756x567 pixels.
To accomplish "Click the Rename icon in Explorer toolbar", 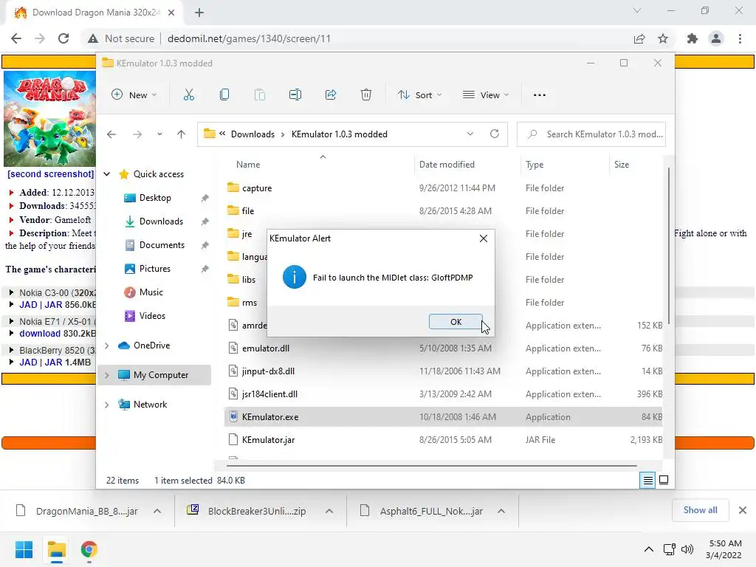I will [295, 95].
